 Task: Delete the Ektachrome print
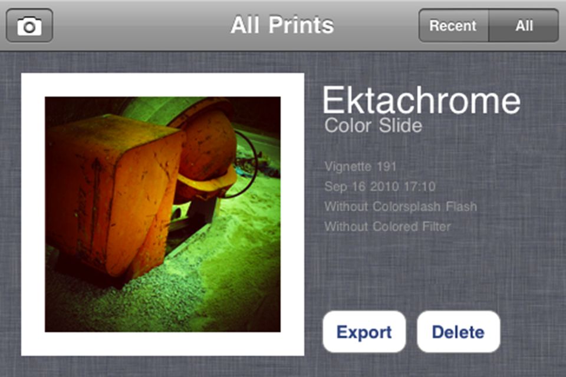pos(459,332)
